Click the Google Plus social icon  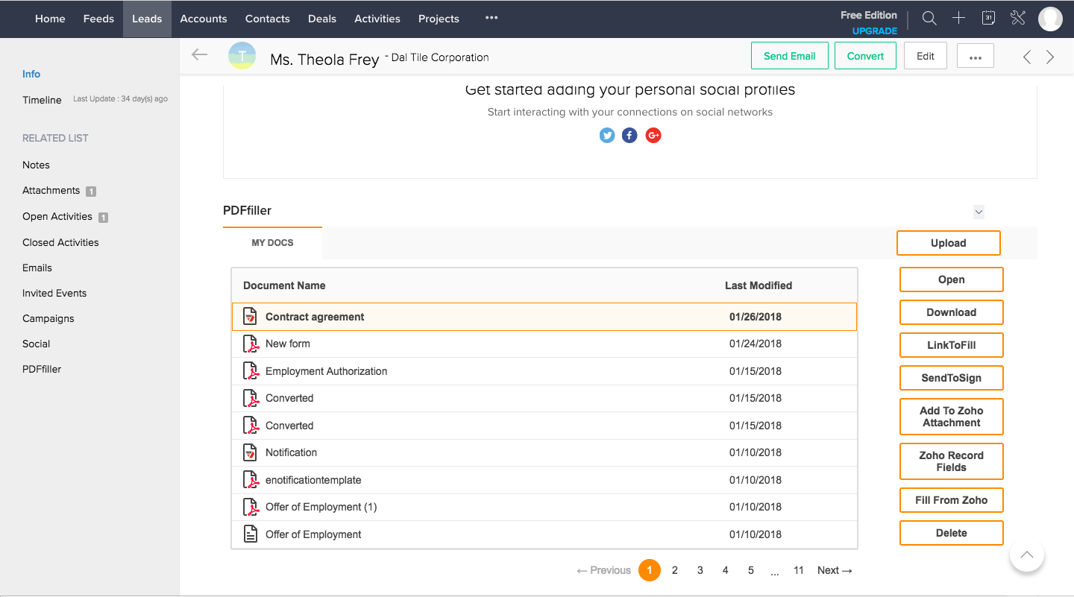tap(653, 136)
